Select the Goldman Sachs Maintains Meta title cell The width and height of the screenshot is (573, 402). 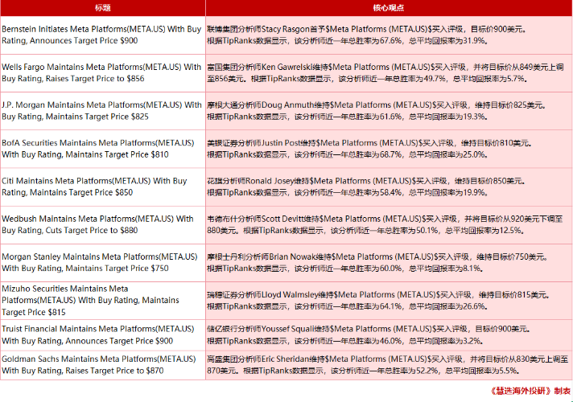[x=103, y=365]
